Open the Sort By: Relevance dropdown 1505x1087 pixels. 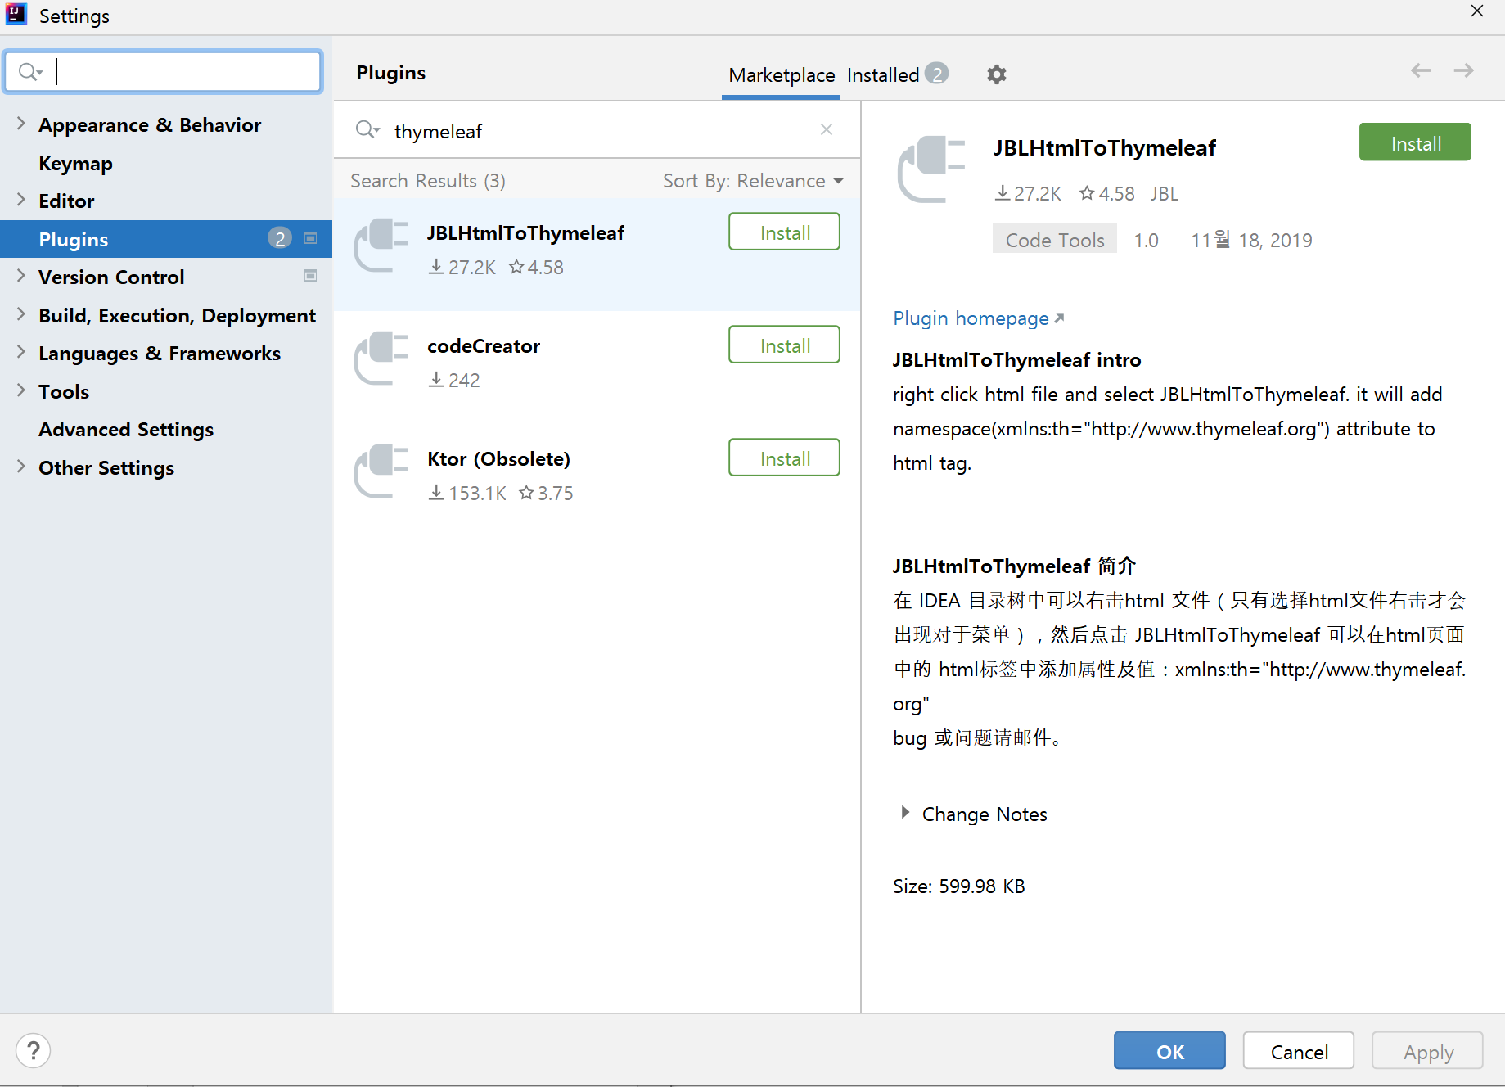click(x=753, y=181)
